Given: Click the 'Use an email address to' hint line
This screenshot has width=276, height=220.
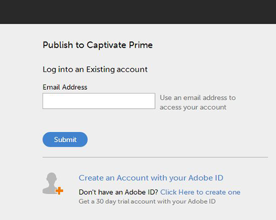Looking at the screenshot, I should tap(198, 98).
